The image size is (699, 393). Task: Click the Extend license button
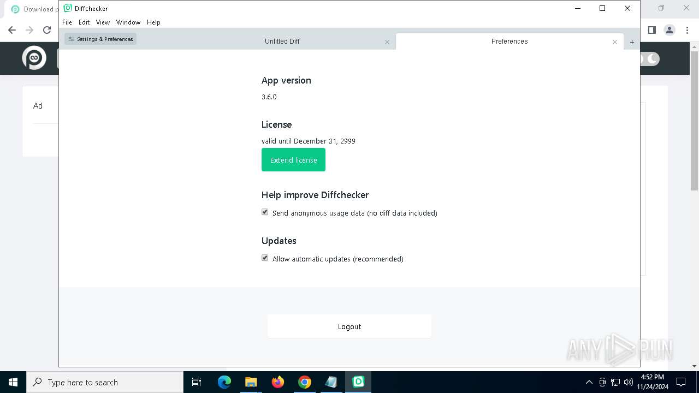pyautogui.click(x=293, y=160)
